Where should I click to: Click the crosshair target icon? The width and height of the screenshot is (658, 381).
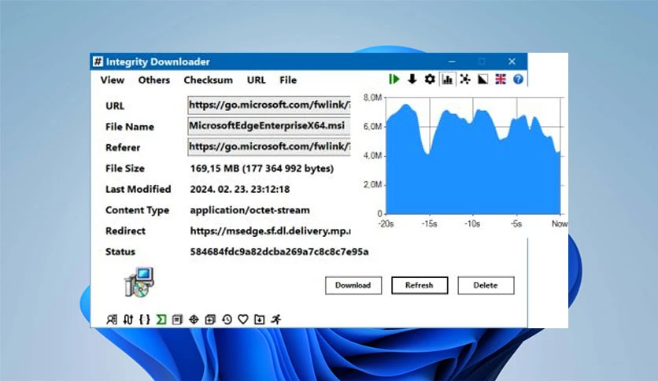[194, 320]
